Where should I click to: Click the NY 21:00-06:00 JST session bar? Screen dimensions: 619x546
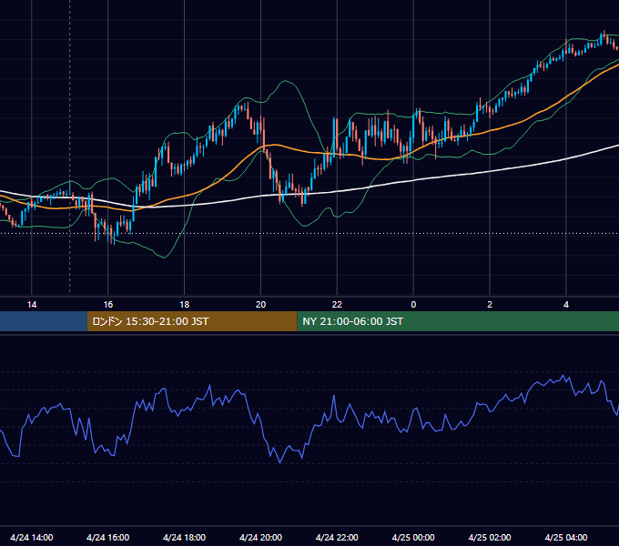pos(458,321)
